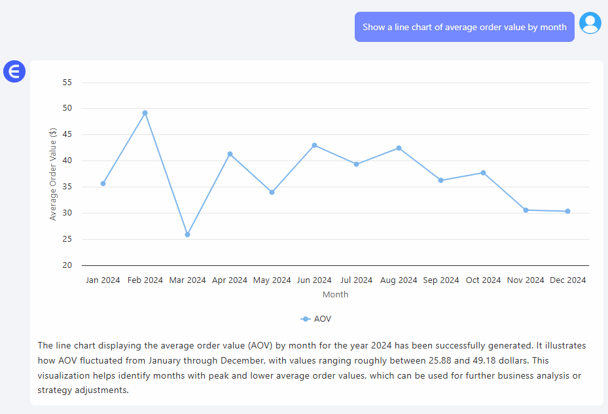Click the Sep 2024 data point

pyautogui.click(x=440, y=180)
